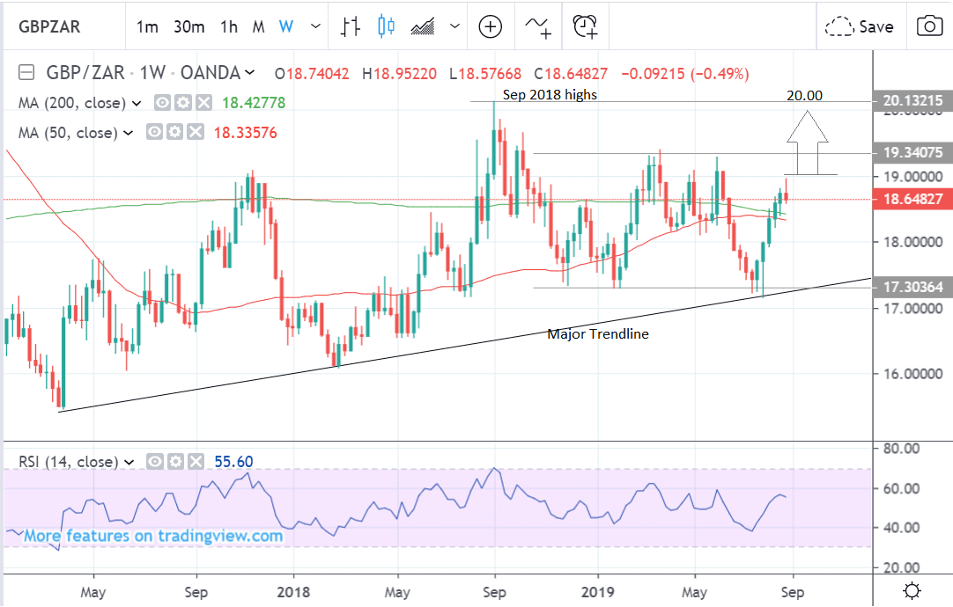The width and height of the screenshot is (953, 607).
Task: Select the bar chart style icon
Action: click(x=351, y=26)
